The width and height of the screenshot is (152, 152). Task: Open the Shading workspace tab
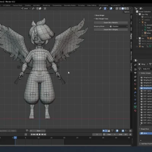point(28,5)
